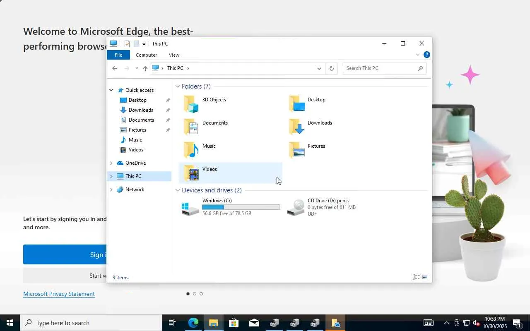Image resolution: width=530 pixels, height=331 pixels.
Task: Open the File tab
Action: [118, 55]
